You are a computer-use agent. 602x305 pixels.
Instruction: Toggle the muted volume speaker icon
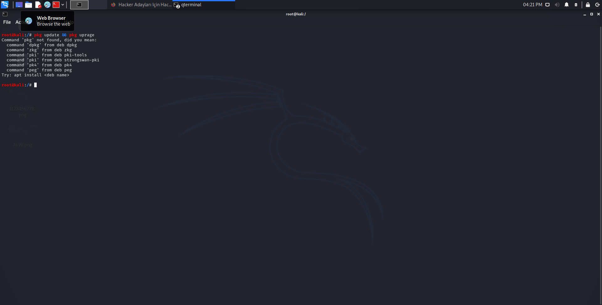coord(557,5)
